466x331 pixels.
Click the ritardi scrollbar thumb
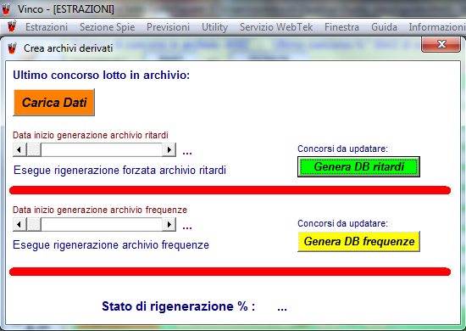34,149
